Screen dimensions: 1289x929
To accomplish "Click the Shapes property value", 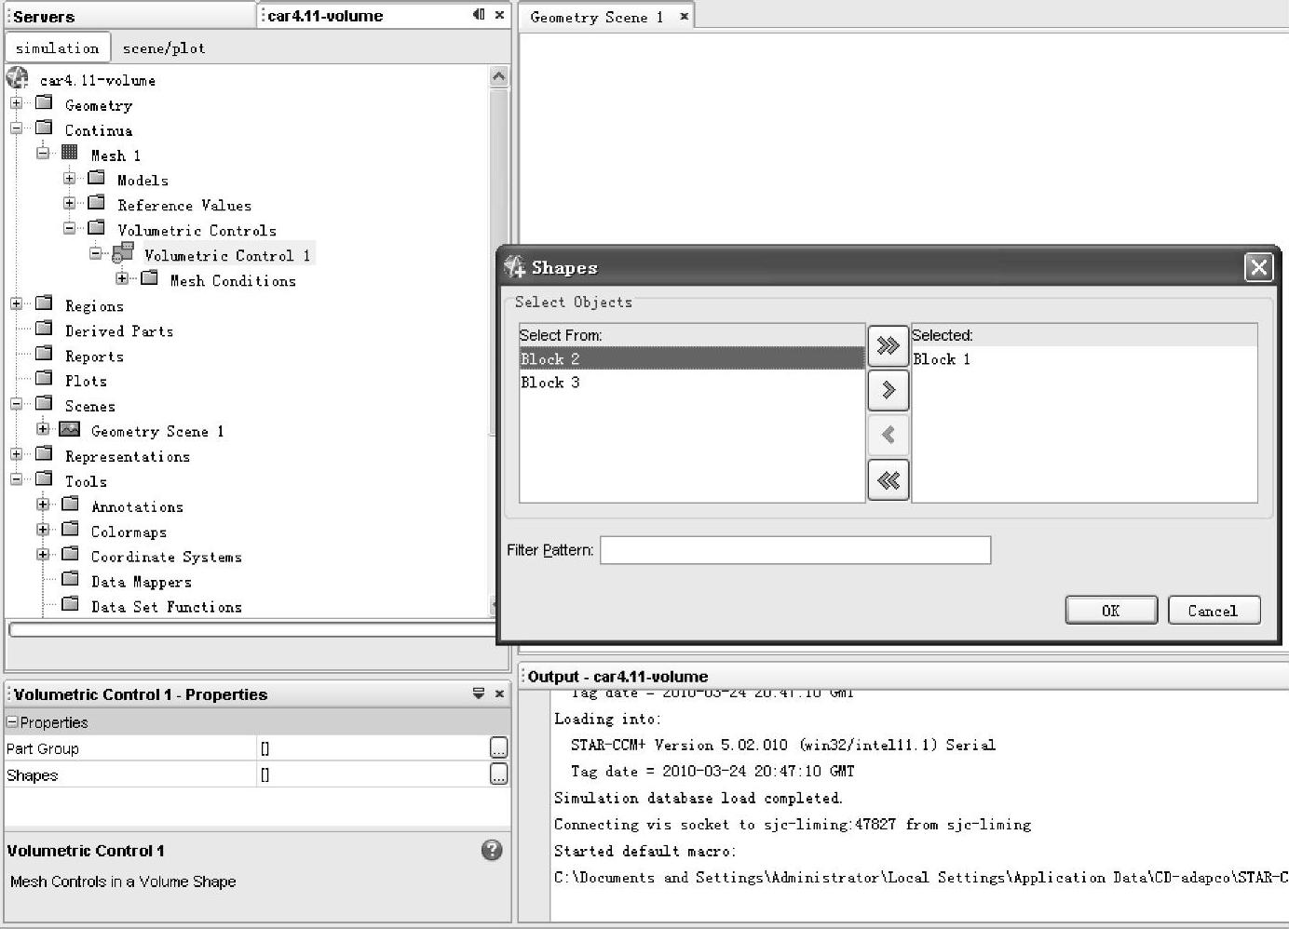I will click(x=373, y=774).
